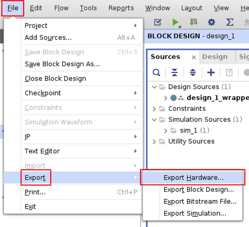Expand all items in Sources panel
Image resolution: width=249 pixels, height=227 pixels.
pos(192,72)
